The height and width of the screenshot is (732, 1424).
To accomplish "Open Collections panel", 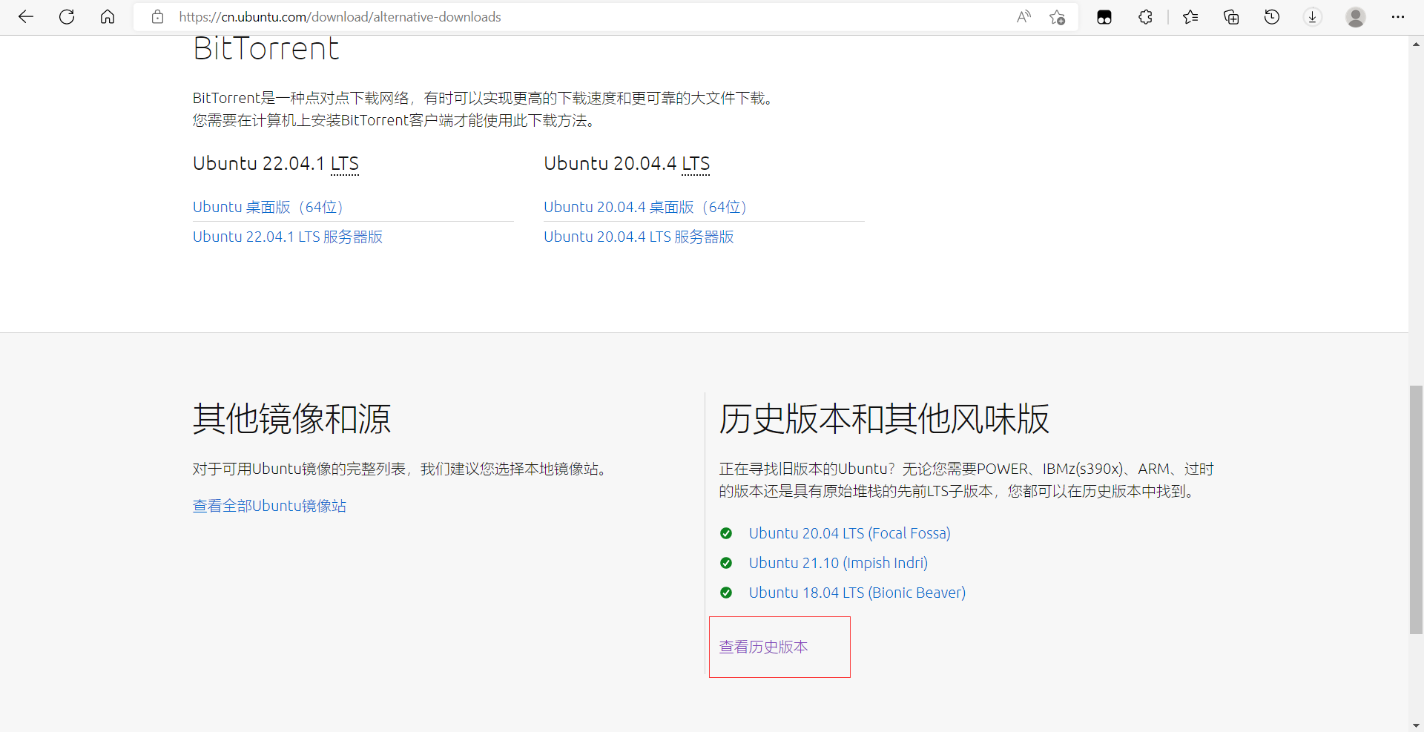I will point(1231,17).
